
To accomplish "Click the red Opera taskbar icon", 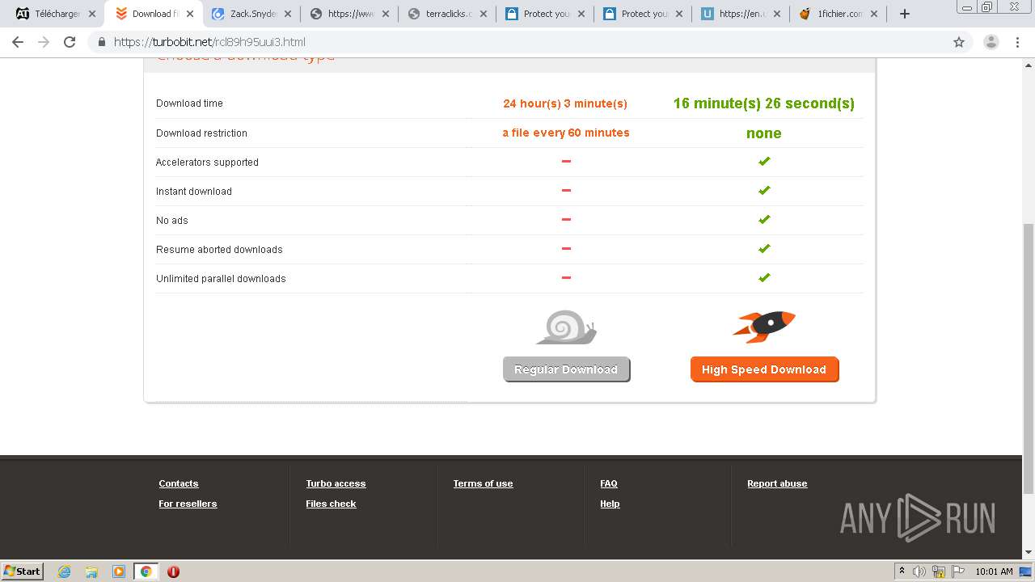I will point(173,571).
